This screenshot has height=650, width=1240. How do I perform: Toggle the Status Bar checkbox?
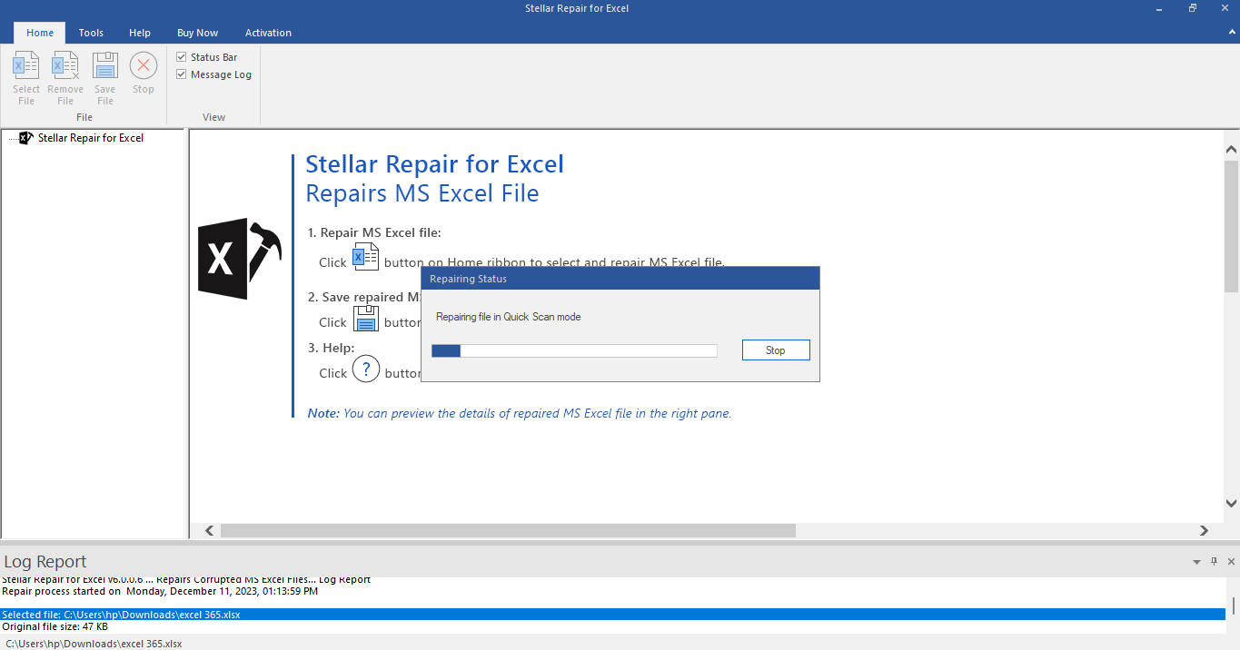(182, 57)
